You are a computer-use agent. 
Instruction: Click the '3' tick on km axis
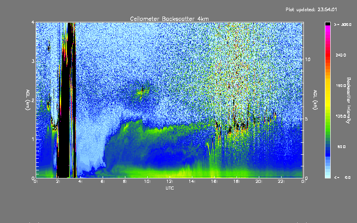pos(33,61)
